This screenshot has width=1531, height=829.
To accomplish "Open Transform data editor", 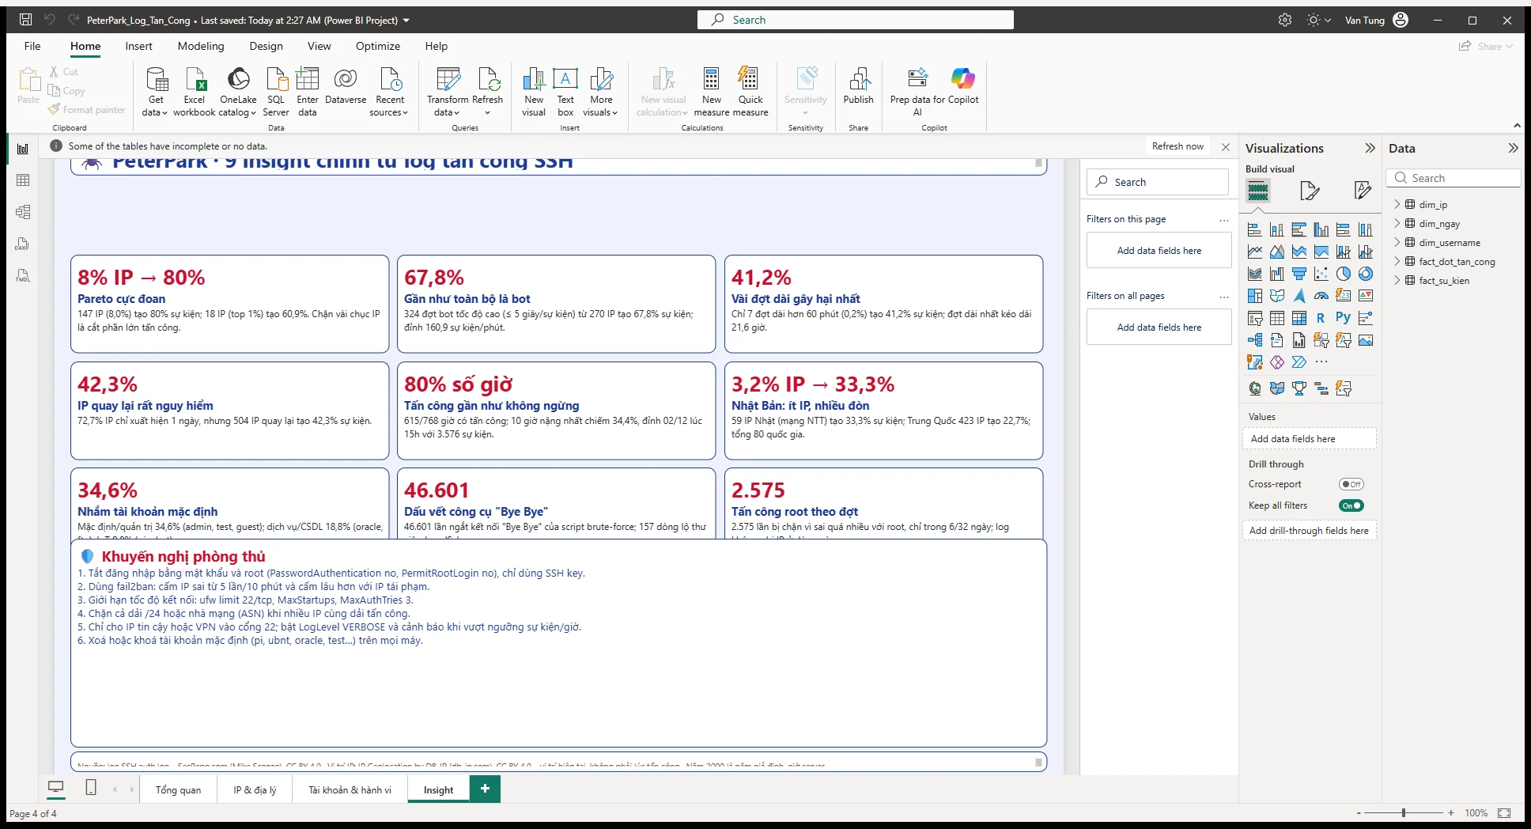I will pos(448,91).
